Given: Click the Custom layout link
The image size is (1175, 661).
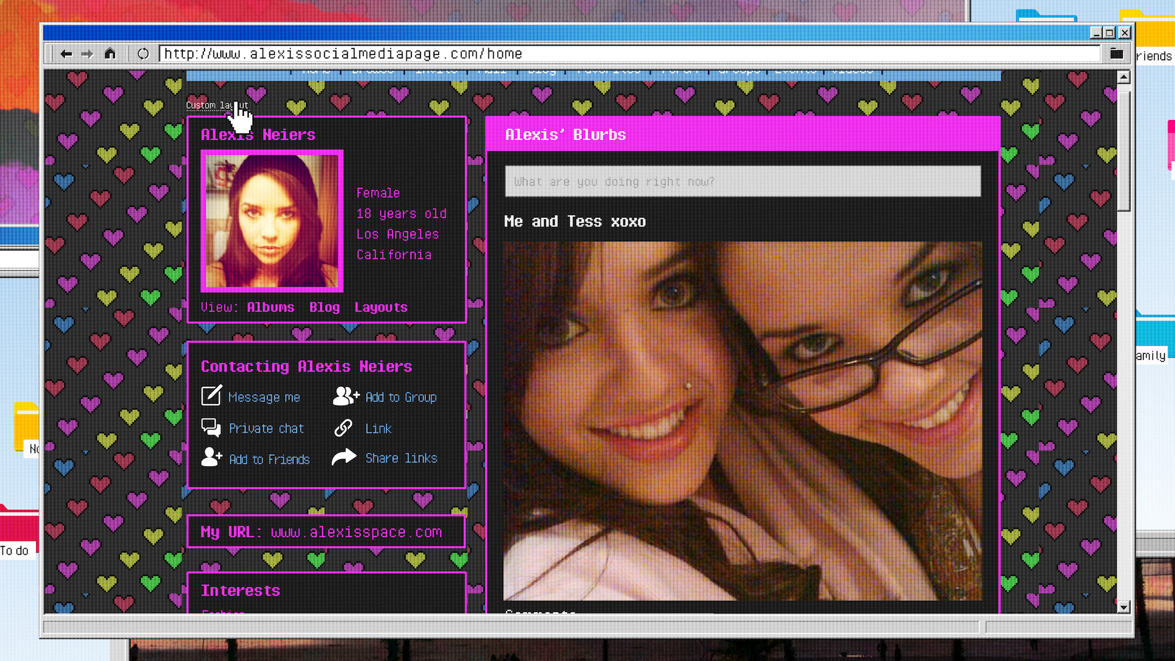Looking at the screenshot, I should pyautogui.click(x=217, y=105).
